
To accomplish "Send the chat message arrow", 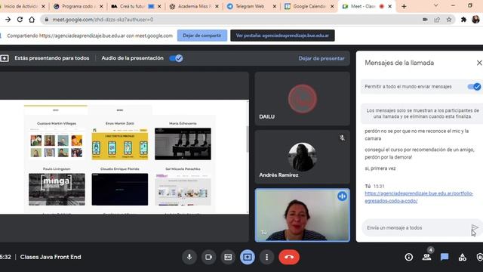I will click(x=475, y=228).
